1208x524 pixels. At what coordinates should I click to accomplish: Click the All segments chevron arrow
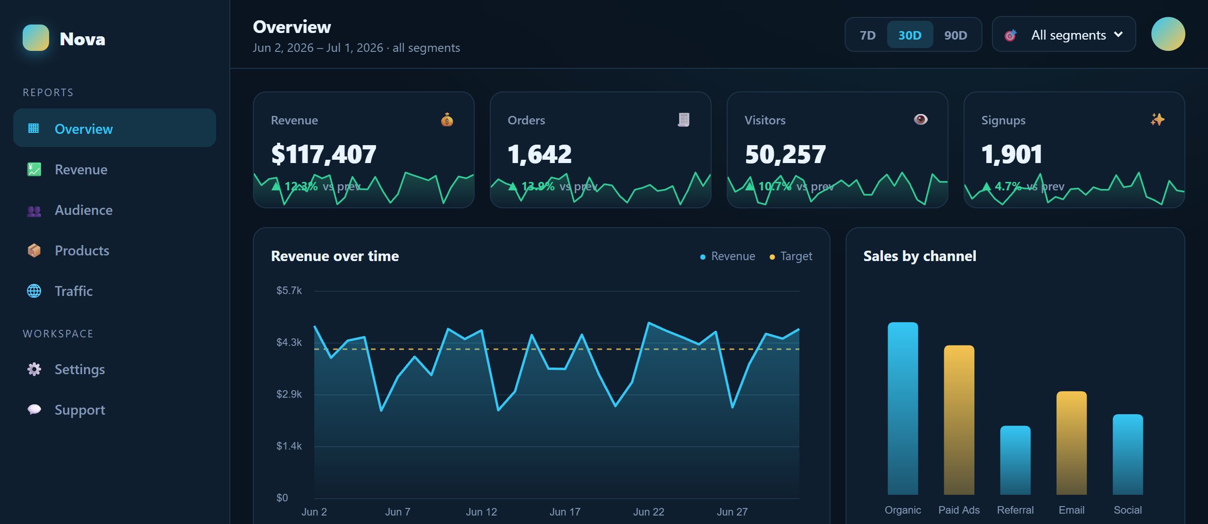pyautogui.click(x=1118, y=34)
